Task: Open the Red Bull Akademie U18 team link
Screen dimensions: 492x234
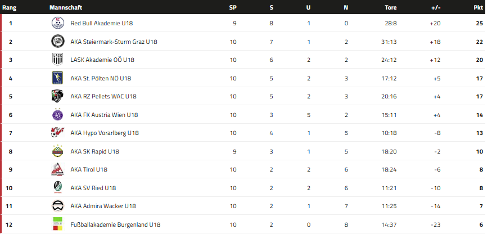Action: pos(101,24)
